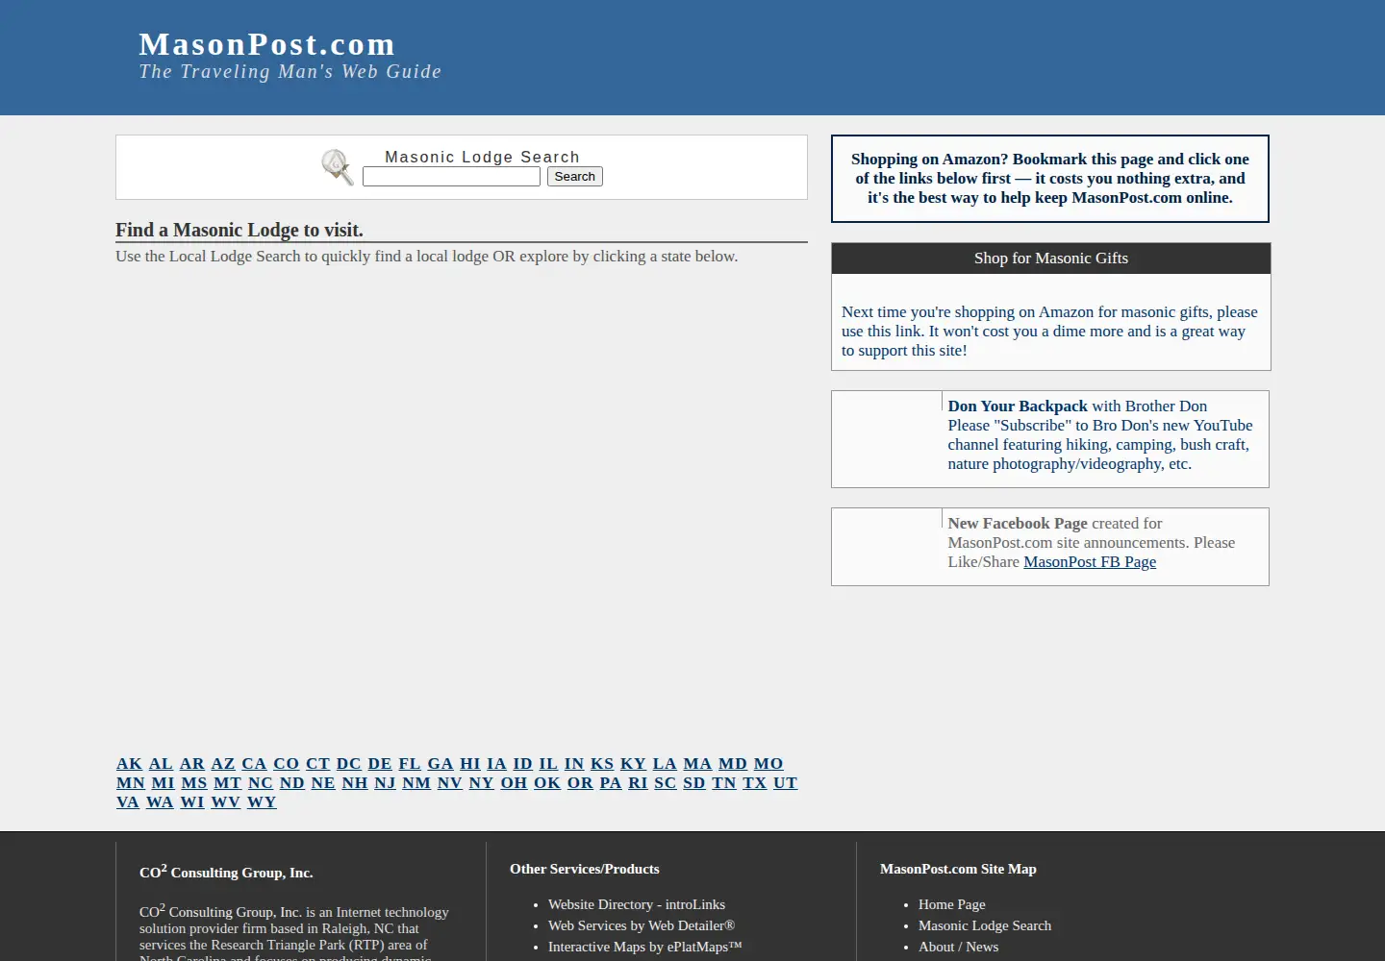Browse lodges in NJ state link
The width and height of the screenshot is (1385, 961).
pos(385,783)
